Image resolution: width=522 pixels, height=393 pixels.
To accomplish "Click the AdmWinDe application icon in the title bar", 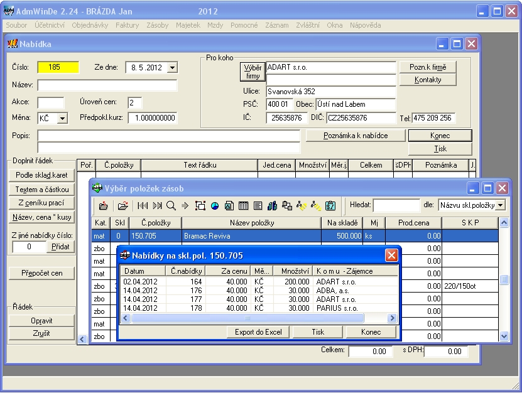I will pyautogui.click(x=9, y=11).
